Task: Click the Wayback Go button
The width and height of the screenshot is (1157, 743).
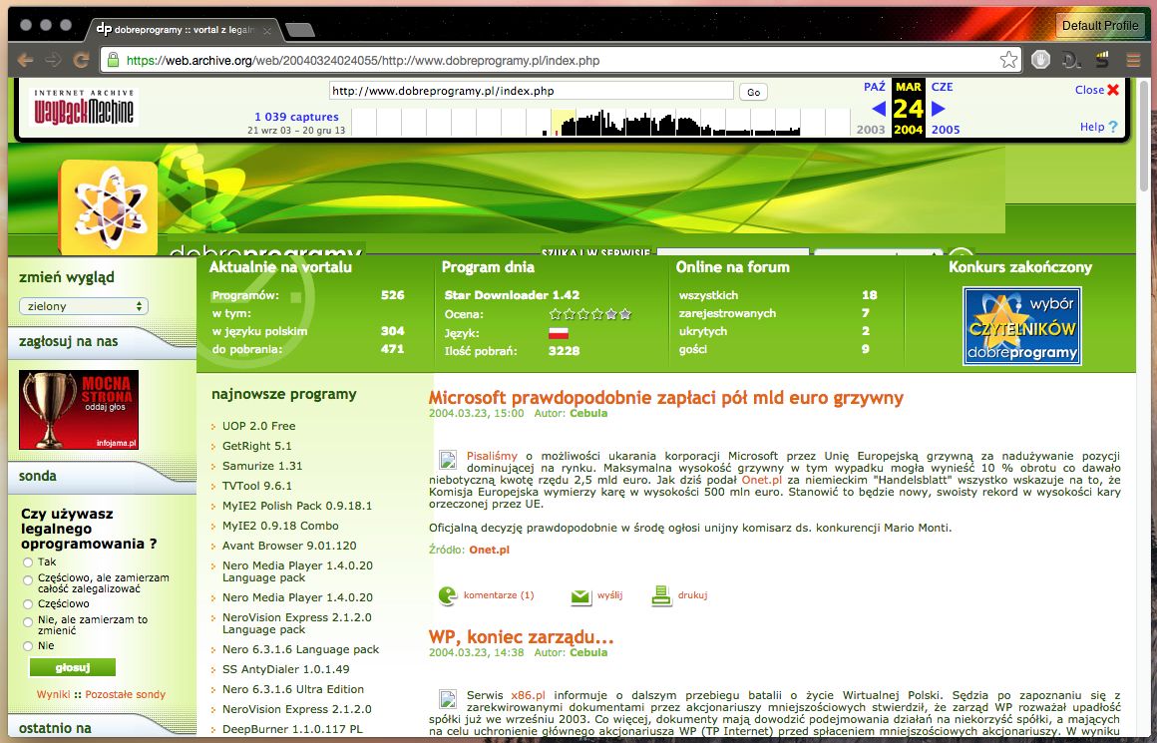Action: pos(753,92)
